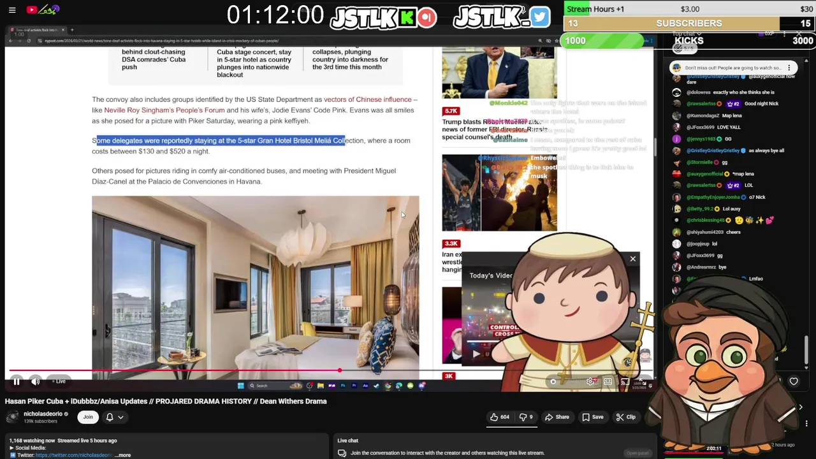Click the red progress bar scrubber handle

340,370
